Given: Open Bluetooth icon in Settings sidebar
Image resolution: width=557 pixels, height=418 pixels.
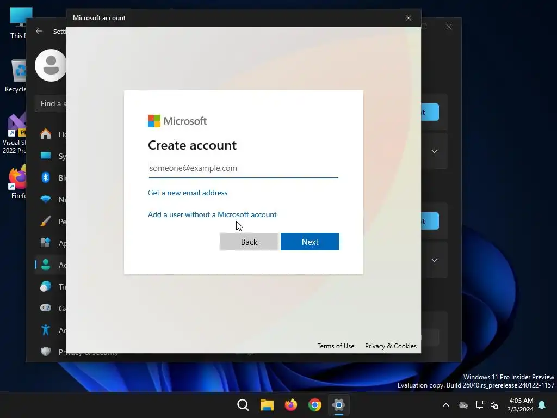Looking at the screenshot, I should click(46, 178).
